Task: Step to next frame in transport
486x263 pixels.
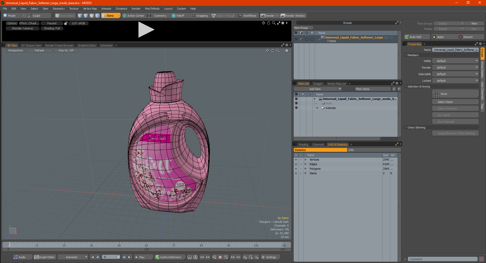Action: point(124,257)
